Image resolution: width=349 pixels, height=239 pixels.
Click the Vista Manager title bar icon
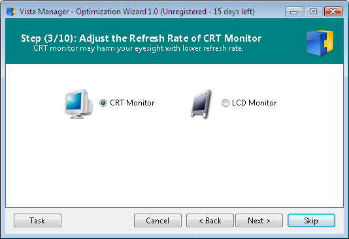[11, 12]
